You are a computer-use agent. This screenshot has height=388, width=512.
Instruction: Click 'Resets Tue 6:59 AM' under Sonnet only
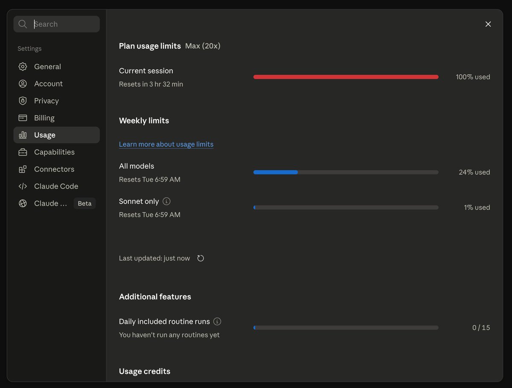[x=150, y=215]
